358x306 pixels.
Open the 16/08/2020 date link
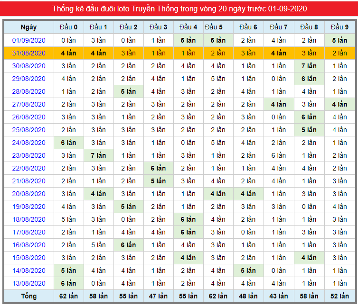(29, 245)
